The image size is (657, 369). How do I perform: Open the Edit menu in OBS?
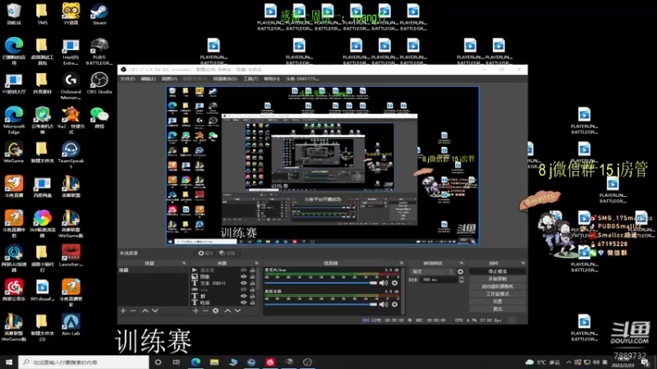click(148, 79)
